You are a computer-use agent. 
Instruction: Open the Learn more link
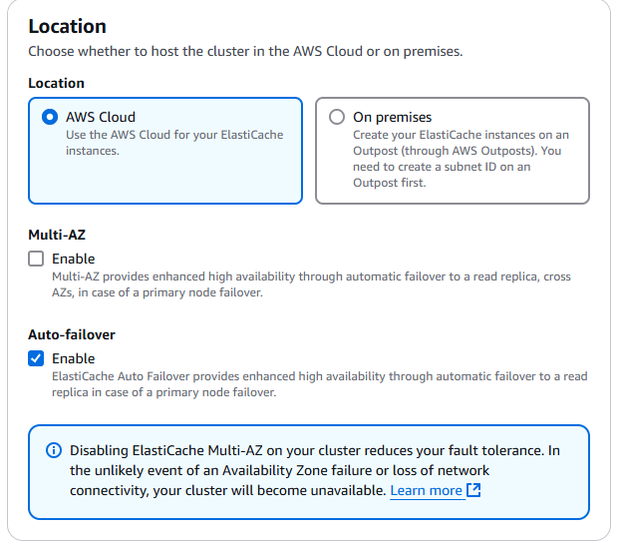click(426, 490)
